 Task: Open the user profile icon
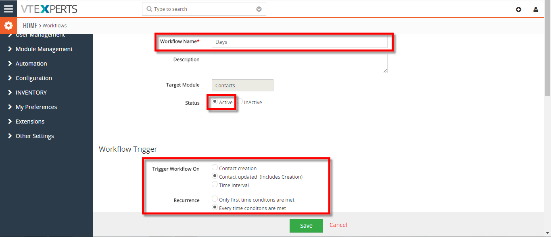536,9
